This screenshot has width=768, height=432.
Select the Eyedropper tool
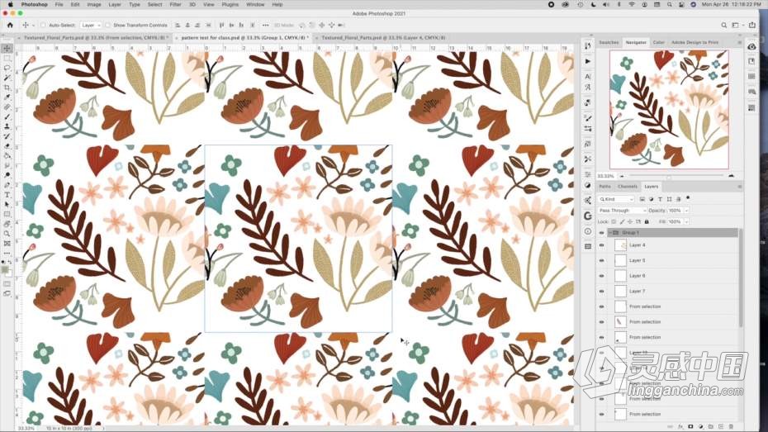click(x=7, y=97)
